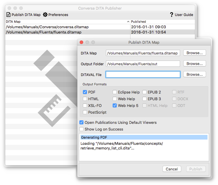The width and height of the screenshot is (218, 185).
Task: Browse for the DITAVAL File
Action: click(194, 74)
